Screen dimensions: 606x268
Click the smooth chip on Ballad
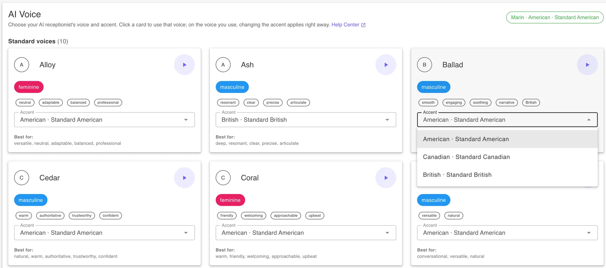(428, 103)
